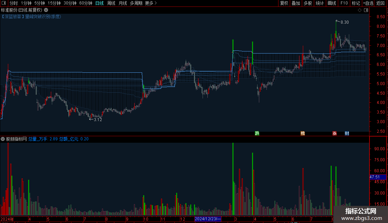Viewport: 388px width, 223px height.
Task: Open F10 company information
Action: 344,3
